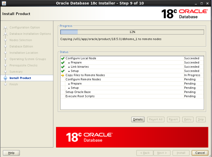The image size is (212, 157).
Task: Click the checkmark next to Link binaries
Action: point(63,67)
